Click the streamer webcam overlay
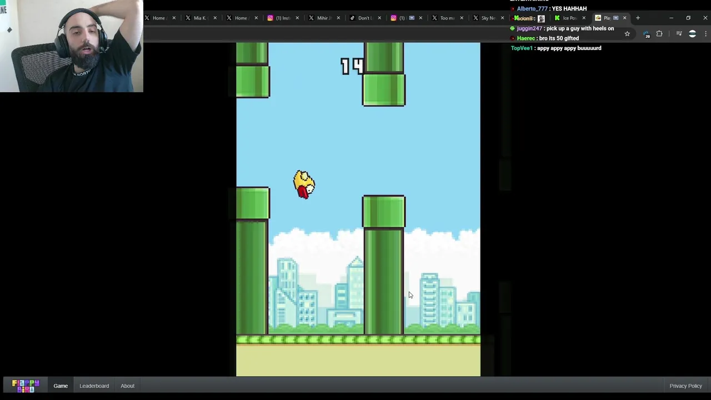 [72, 46]
